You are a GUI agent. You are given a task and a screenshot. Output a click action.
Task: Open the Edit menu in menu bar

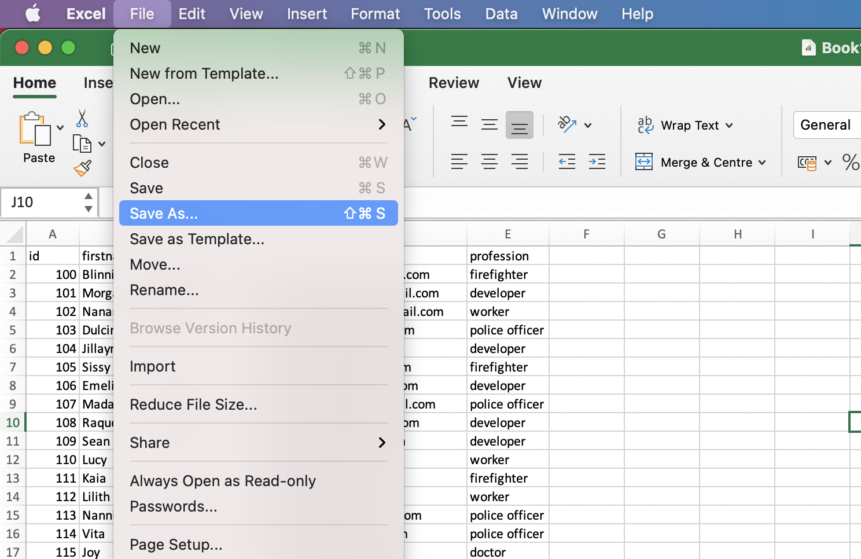(x=192, y=14)
